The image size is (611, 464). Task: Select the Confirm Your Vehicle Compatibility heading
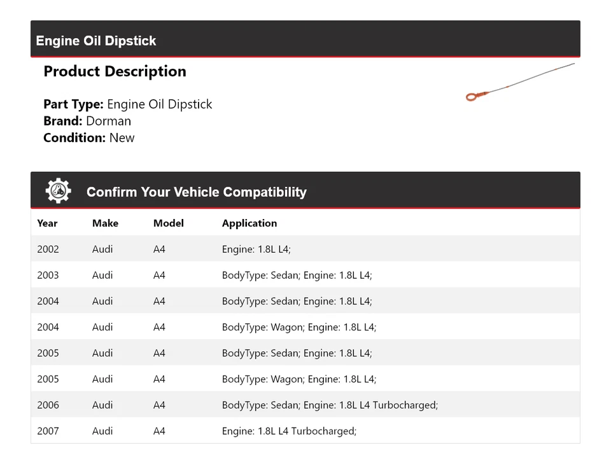coord(196,192)
